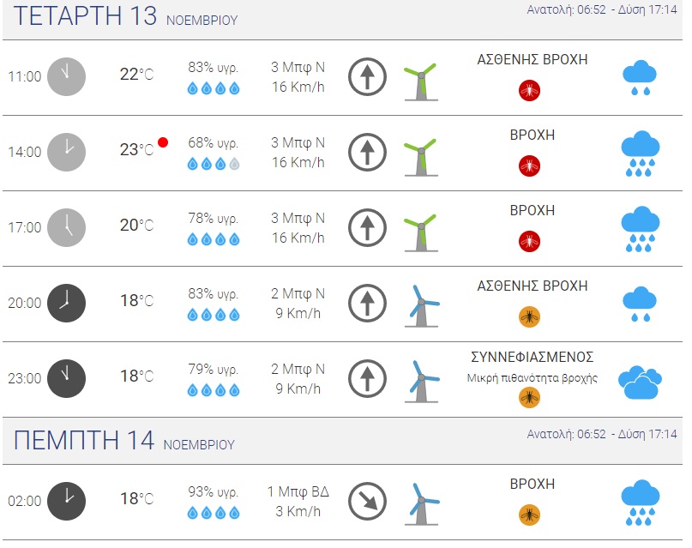Click the humidity droplets at 68% υγρ.

point(214,164)
